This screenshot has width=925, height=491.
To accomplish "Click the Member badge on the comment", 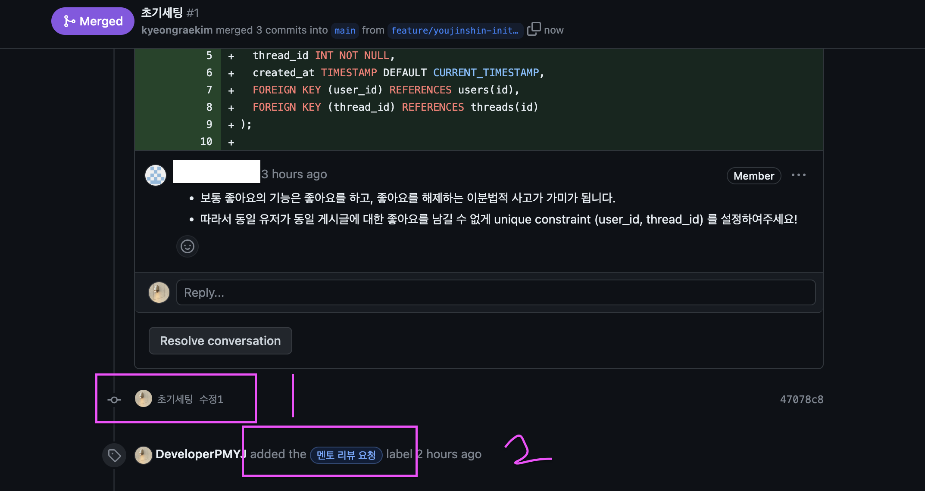I will click(753, 176).
